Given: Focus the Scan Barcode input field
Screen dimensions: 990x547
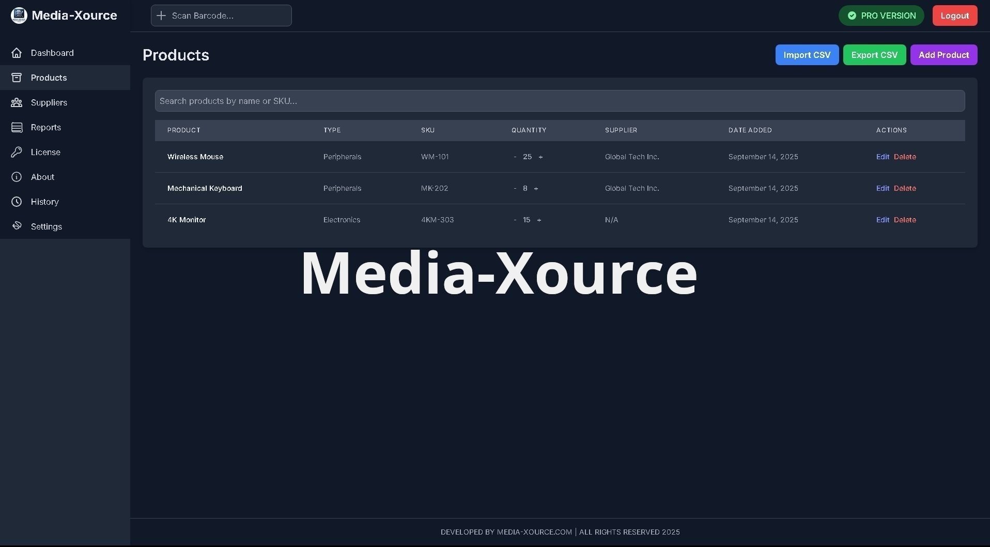Looking at the screenshot, I should [x=227, y=16].
